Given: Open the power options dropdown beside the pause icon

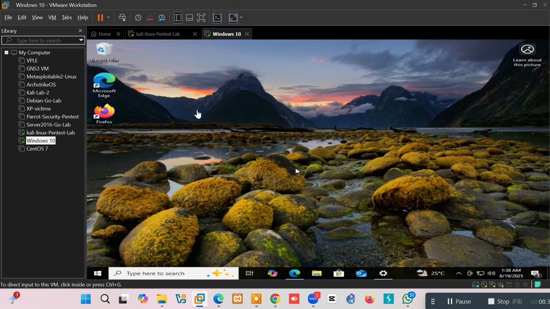Looking at the screenshot, I should (108, 18).
